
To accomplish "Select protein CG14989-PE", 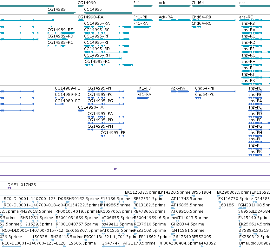I will click(x=67, y=88).
